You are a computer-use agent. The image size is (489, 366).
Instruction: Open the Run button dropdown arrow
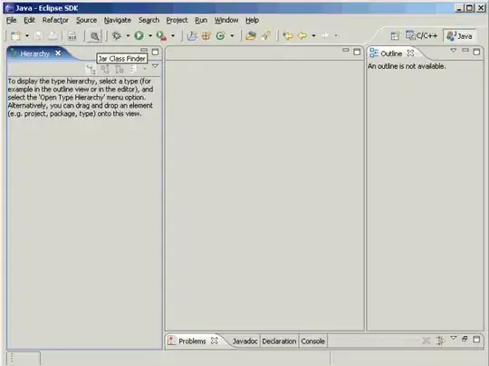[x=150, y=36]
